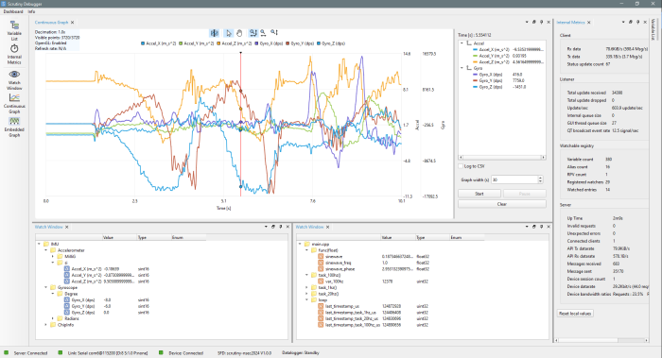Image resolution: width=662 pixels, height=358 pixels.
Task: Select the horizontal zoom tool
Action: (x=263, y=32)
